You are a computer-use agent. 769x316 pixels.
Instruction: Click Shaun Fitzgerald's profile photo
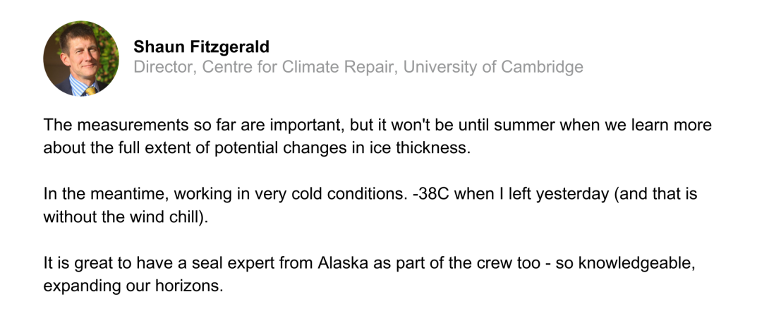click(x=80, y=58)
